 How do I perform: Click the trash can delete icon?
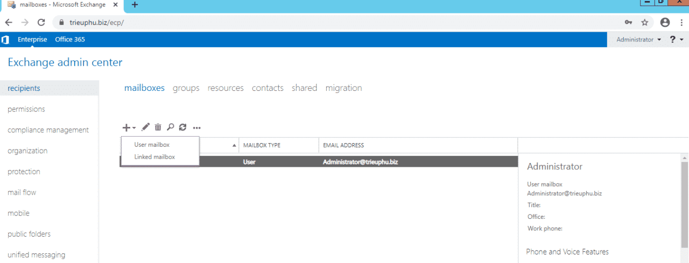pos(158,127)
